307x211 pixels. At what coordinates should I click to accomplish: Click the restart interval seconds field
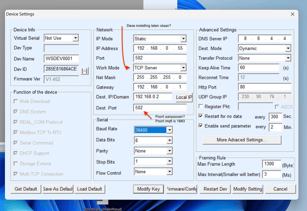pos(275,117)
